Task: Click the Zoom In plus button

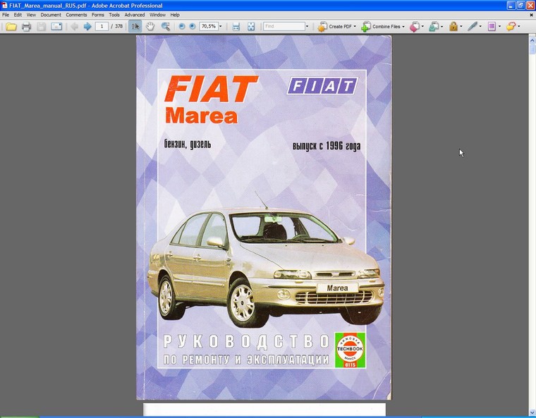Action: tap(192, 27)
